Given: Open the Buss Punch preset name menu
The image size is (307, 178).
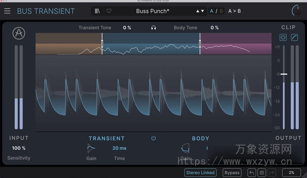Looking at the screenshot, I should tap(153, 11).
